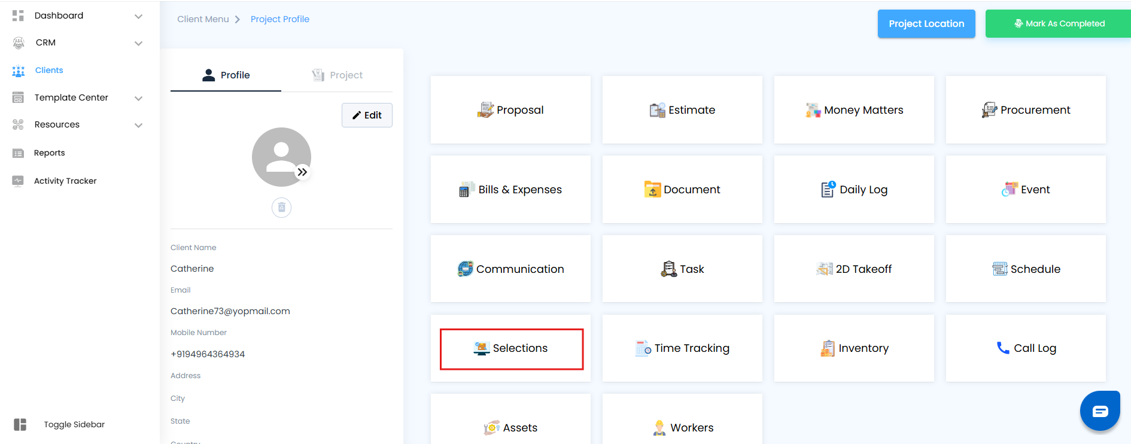Click the Edit profile button

pyautogui.click(x=367, y=115)
